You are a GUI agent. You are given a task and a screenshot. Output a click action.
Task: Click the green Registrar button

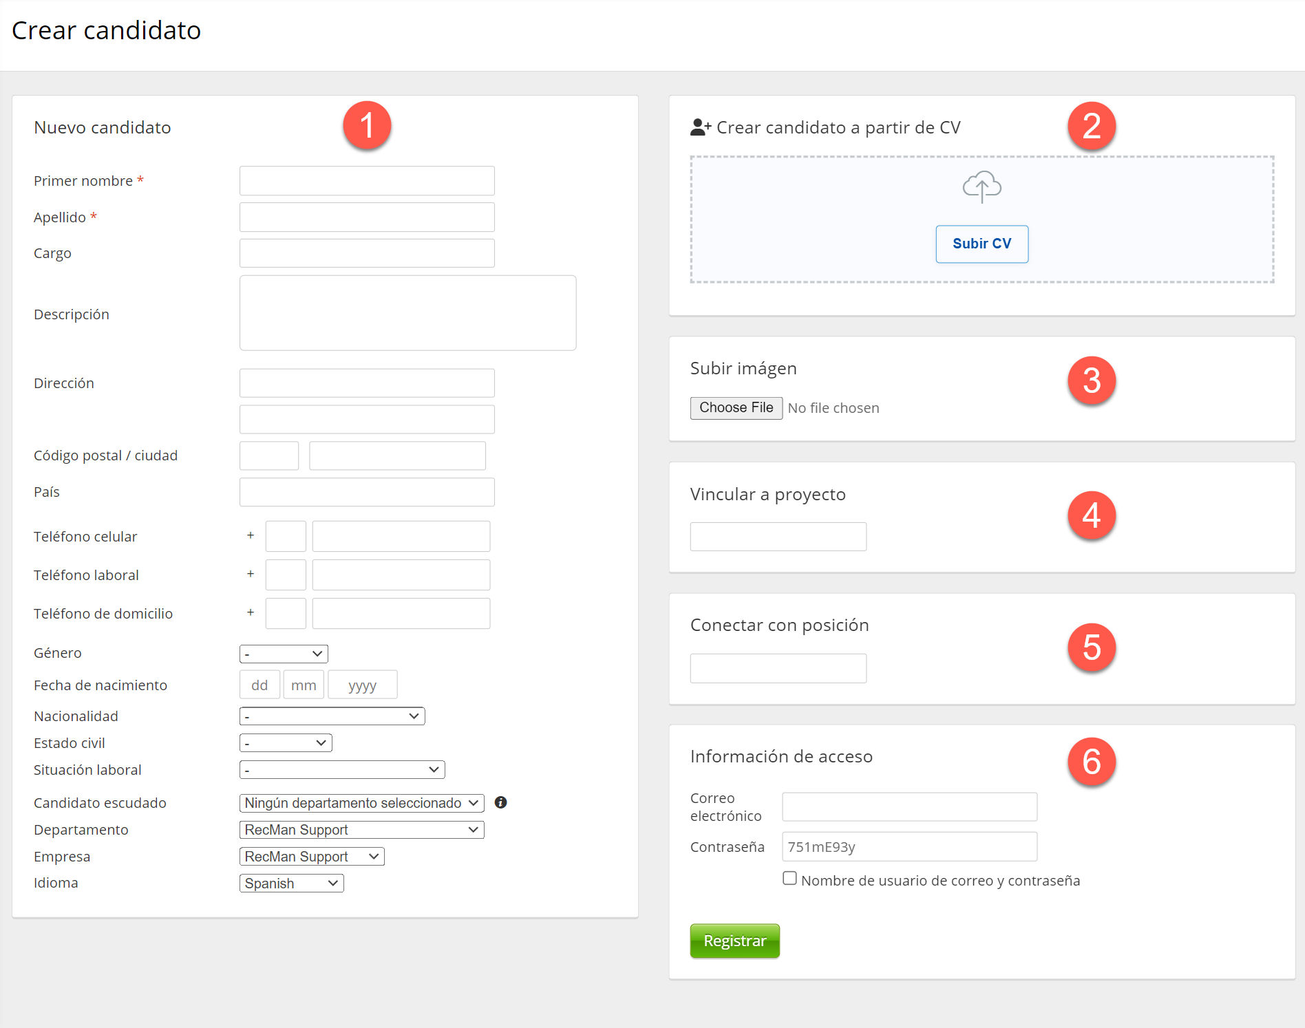pos(734,941)
